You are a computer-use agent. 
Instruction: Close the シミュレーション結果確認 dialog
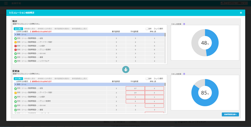click(241, 13)
